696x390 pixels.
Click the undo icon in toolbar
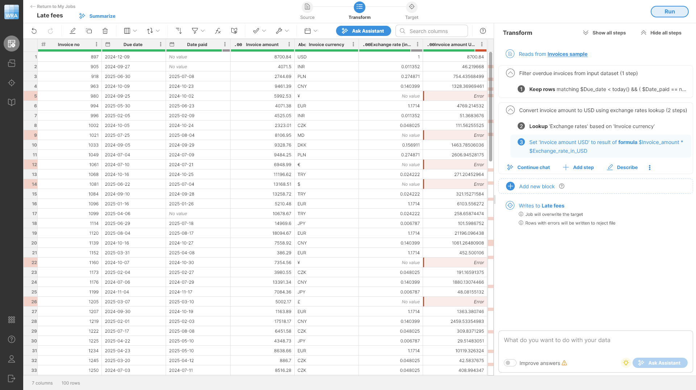pyautogui.click(x=34, y=31)
